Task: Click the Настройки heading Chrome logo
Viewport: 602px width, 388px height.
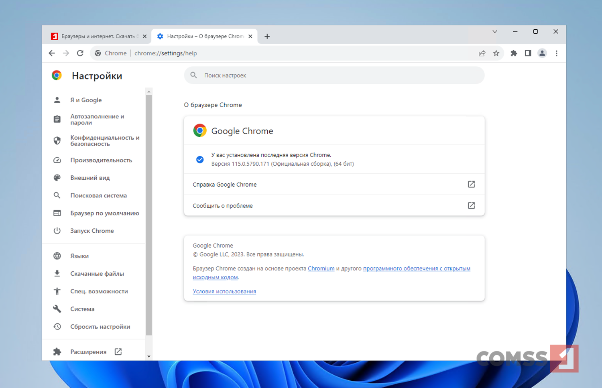Action: click(x=57, y=75)
